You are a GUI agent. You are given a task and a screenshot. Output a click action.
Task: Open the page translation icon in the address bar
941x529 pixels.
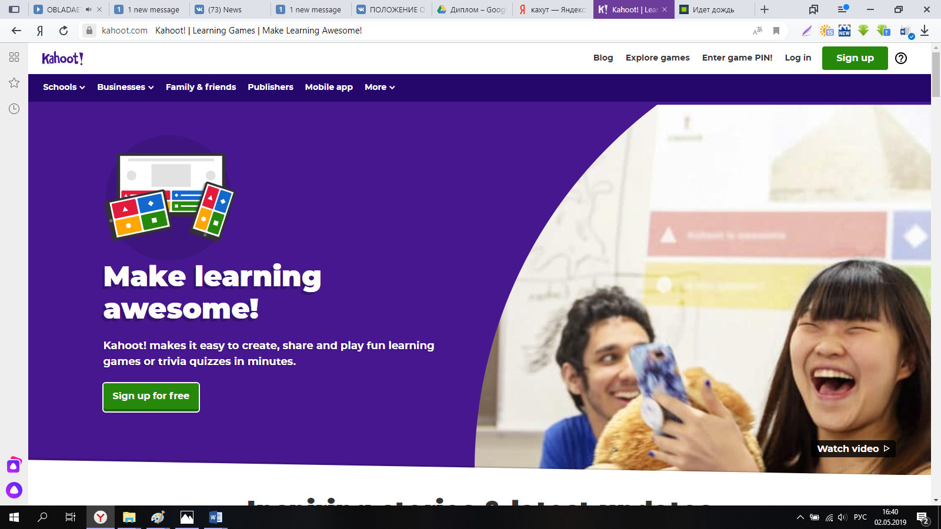758,31
